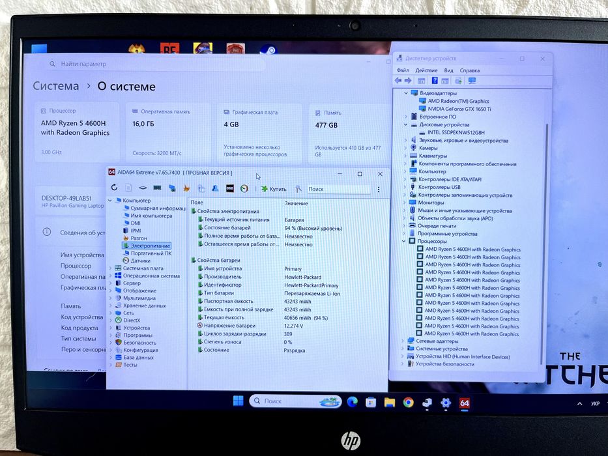The width and height of the screenshot is (608, 456).
Task: Click AIDA64 Поиск search field
Action: tap(338, 189)
